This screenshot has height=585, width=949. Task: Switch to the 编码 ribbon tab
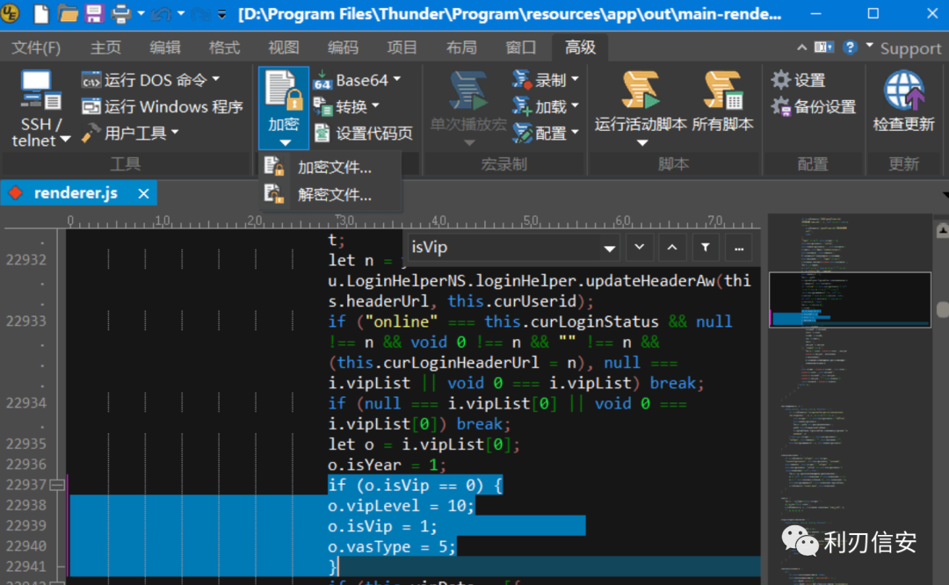[x=343, y=47]
